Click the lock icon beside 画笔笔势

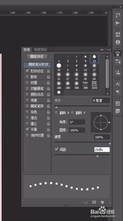pos(48,106)
